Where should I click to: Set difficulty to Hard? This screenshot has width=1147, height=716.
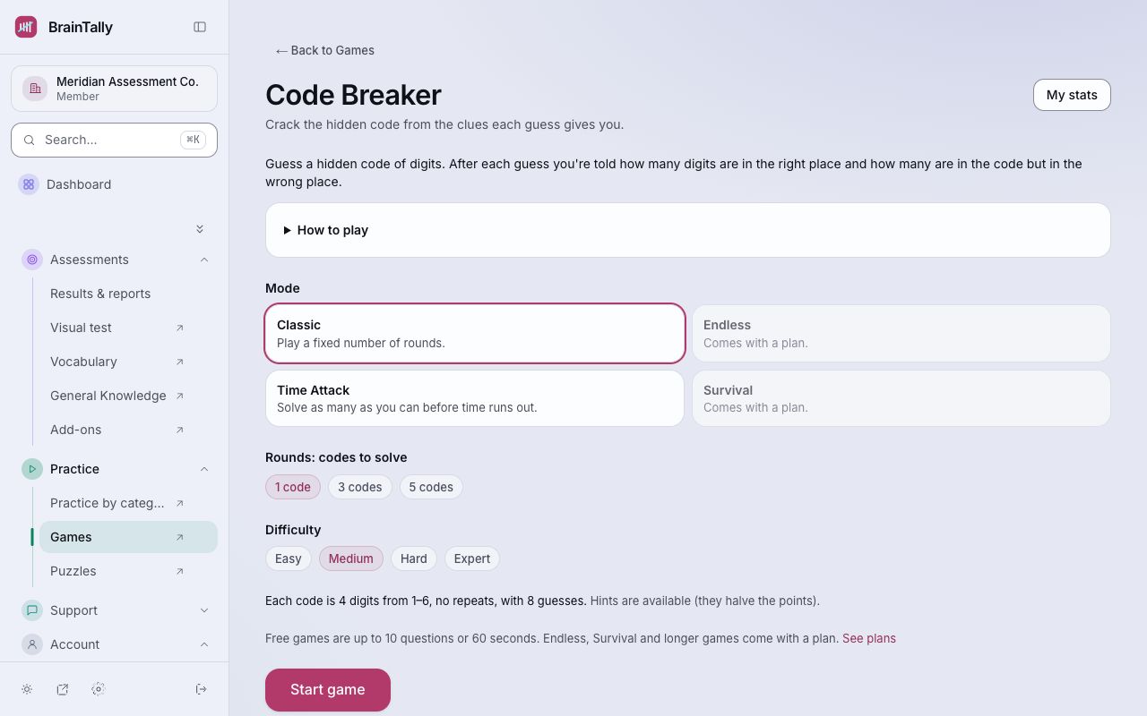click(414, 558)
